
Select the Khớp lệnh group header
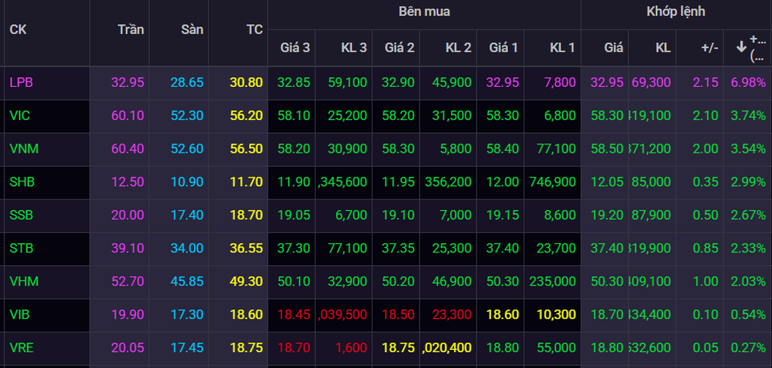[x=676, y=11]
